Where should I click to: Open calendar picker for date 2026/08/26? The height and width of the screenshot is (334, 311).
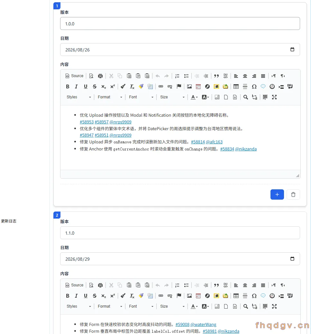(x=292, y=50)
